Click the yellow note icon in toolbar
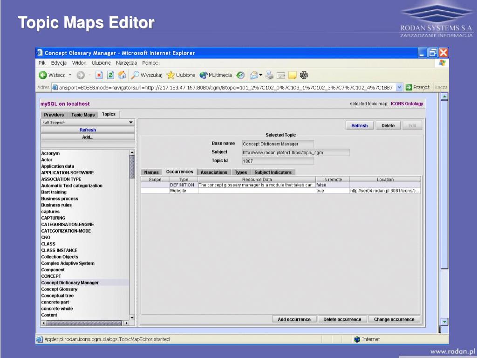 pyautogui.click(x=293, y=75)
